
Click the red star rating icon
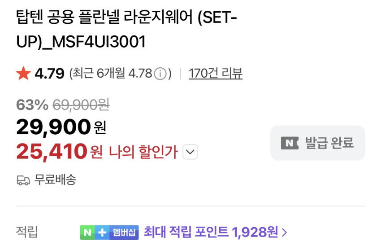point(23,73)
